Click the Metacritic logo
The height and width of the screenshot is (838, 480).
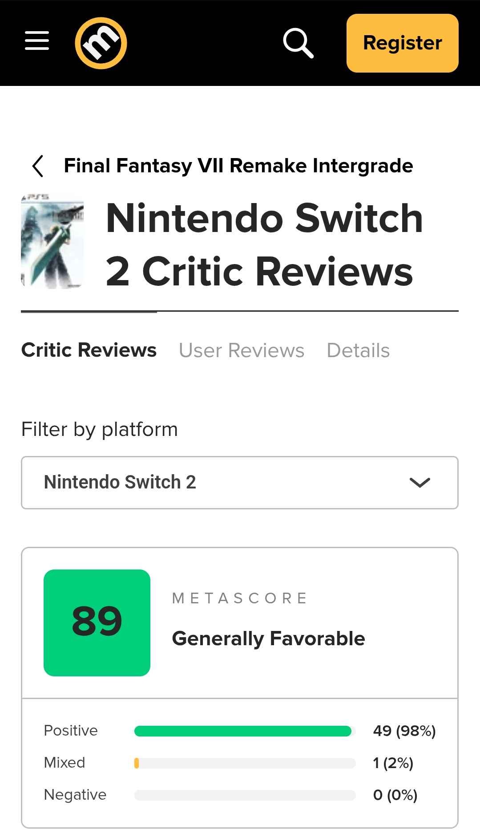(x=101, y=43)
